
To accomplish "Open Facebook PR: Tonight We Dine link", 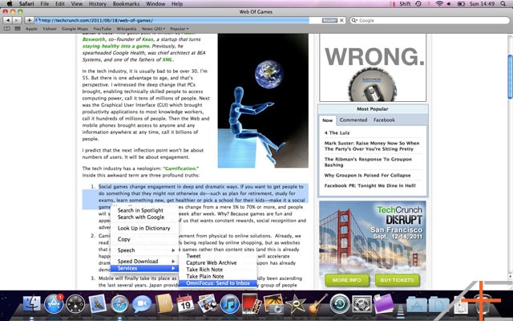I will tap(370, 185).
